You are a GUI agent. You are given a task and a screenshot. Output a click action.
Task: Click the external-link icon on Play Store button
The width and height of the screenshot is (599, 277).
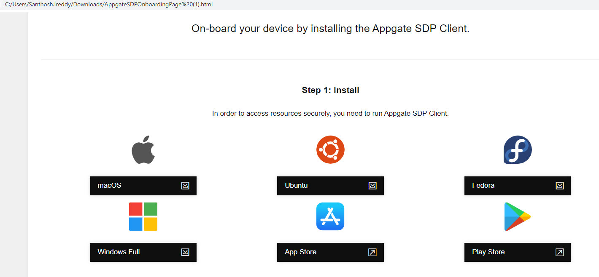click(x=559, y=252)
